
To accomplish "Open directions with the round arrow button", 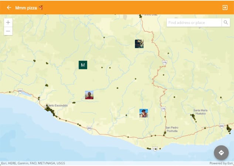I will pyautogui.click(x=221, y=153).
